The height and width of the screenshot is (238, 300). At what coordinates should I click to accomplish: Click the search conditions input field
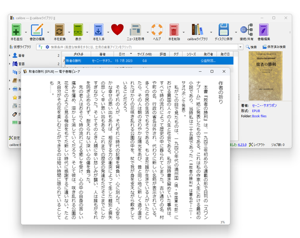pyautogui.click(x=144, y=47)
